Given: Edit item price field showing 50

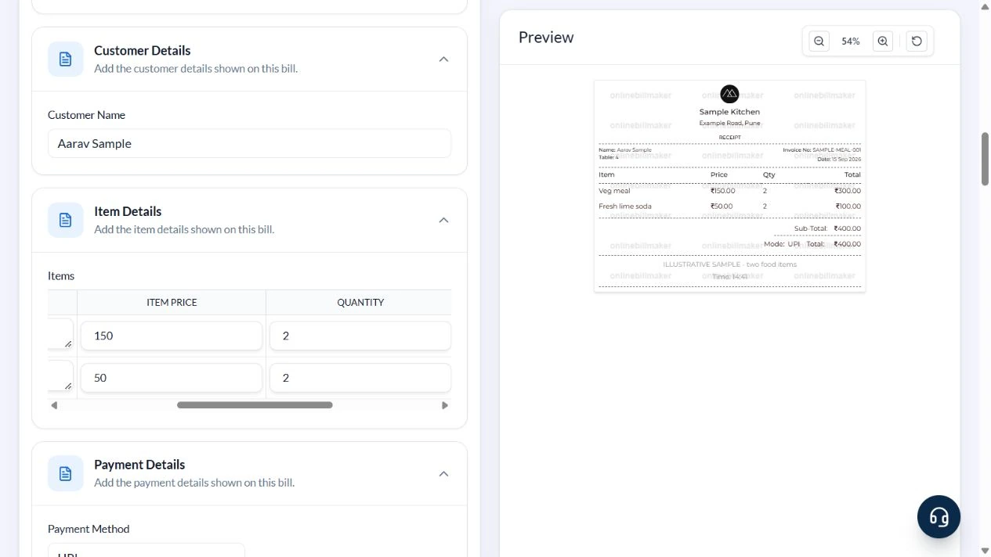Looking at the screenshot, I should (x=172, y=378).
